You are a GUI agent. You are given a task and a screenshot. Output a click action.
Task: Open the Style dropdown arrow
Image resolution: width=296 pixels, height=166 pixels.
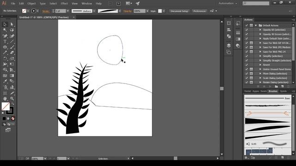coord(164,11)
